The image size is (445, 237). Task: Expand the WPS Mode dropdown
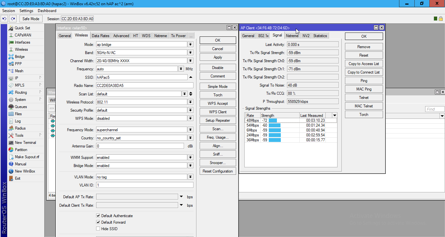click(x=191, y=118)
